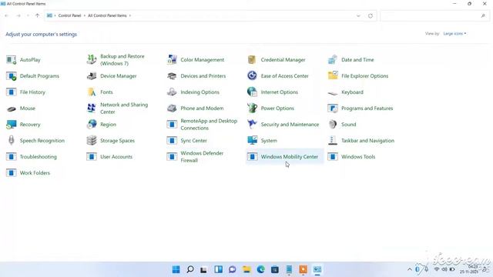The width and height of the screenshot is (493, 277).
Task: Click the Fonts icon
Action: (x=92, y=92)
